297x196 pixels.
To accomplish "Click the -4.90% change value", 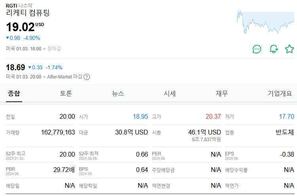I will pos(32,38).
